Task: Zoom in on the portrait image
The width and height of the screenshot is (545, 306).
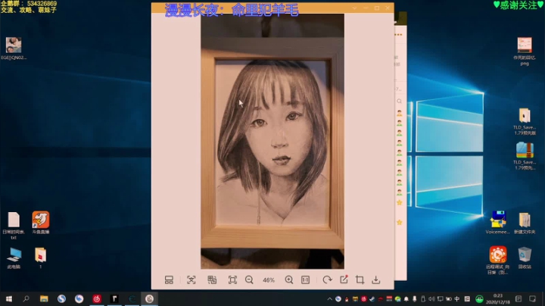Action: coord(289,280)
